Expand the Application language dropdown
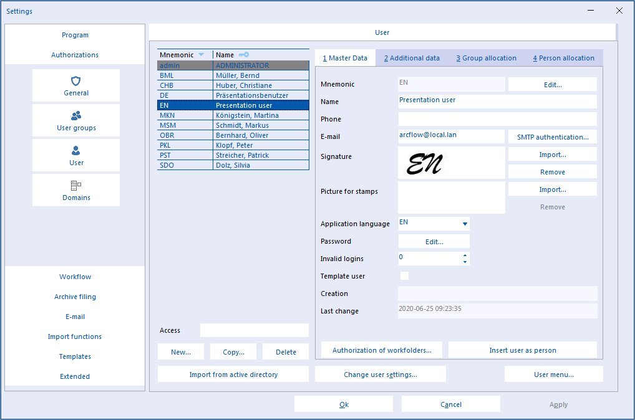Image resolution: width=635 pixels, height=420 pixels. 465,224
